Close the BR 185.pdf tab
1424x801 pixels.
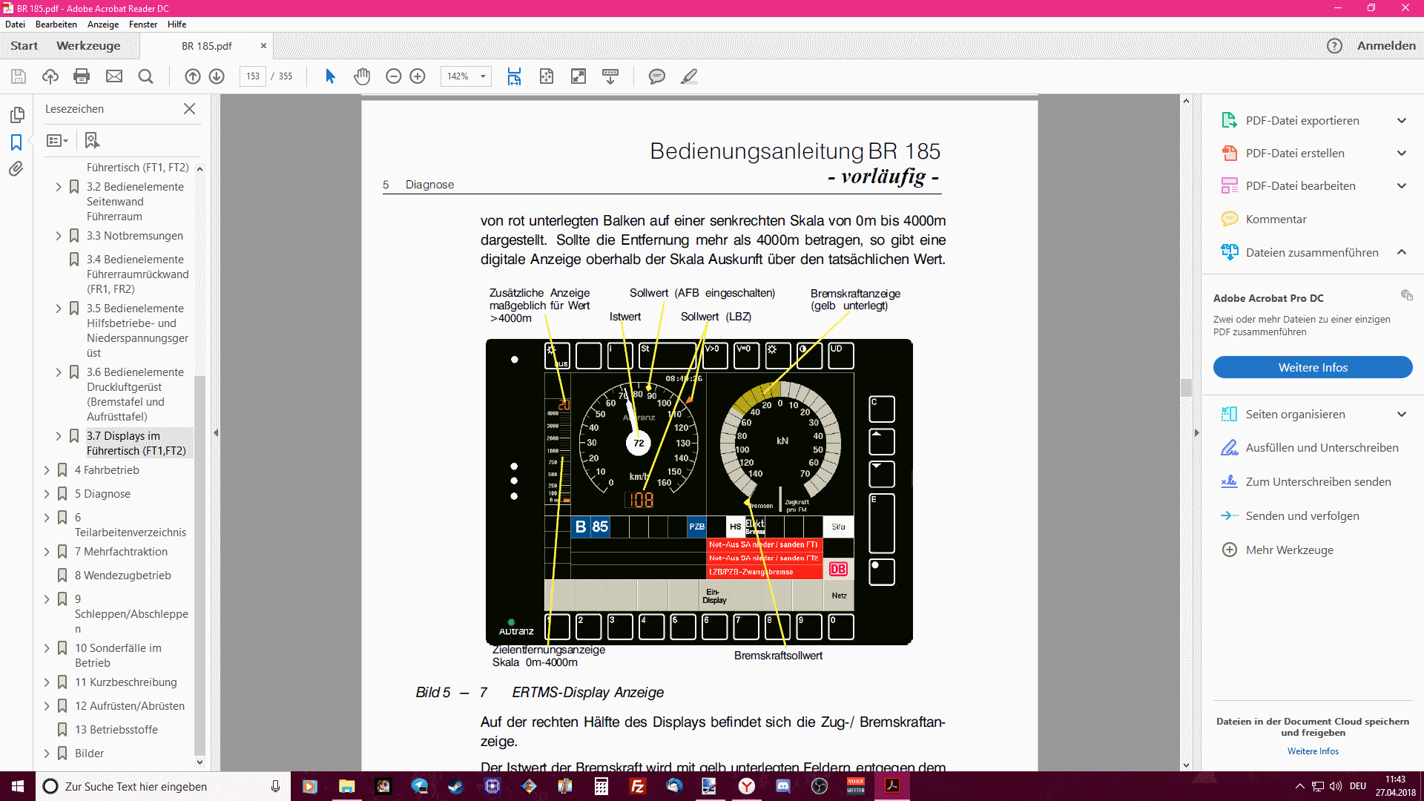(263, 46)
